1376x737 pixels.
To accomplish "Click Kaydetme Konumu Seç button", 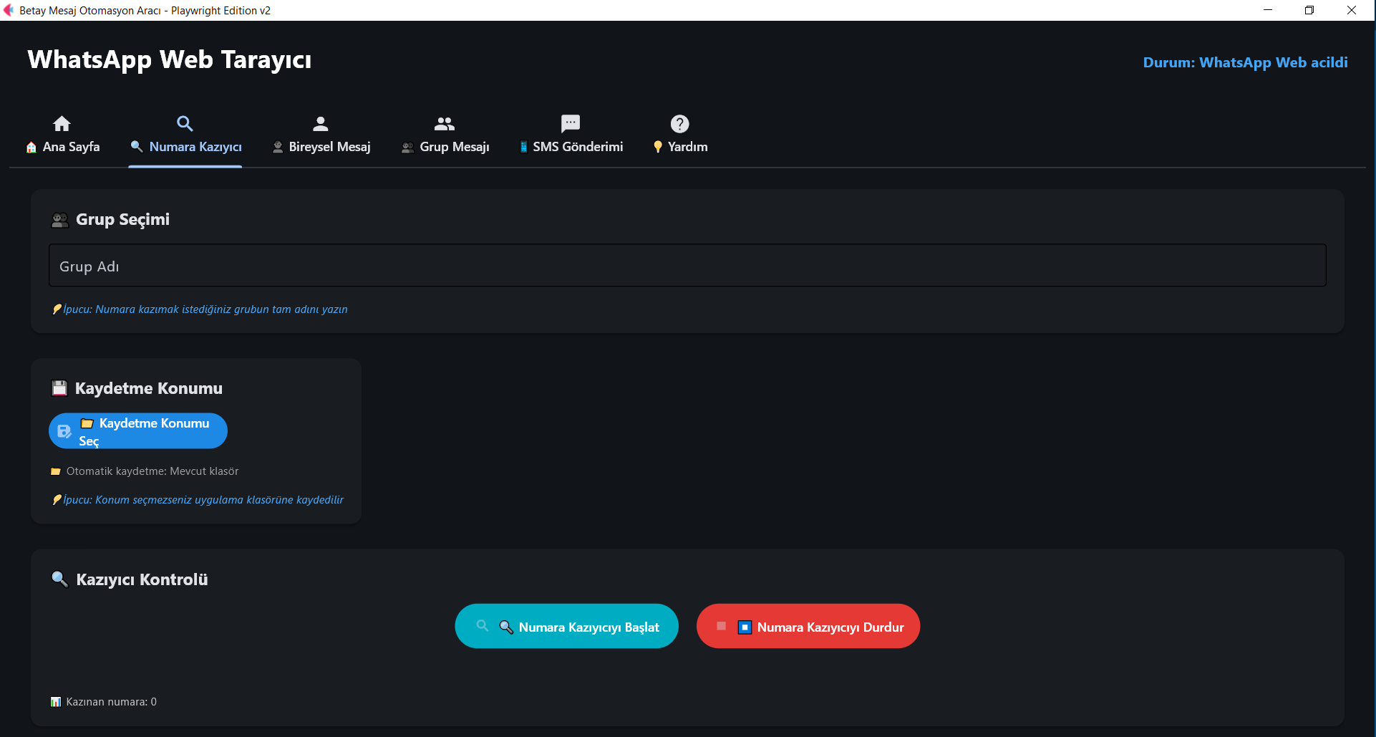I will [x=138, y=431].
